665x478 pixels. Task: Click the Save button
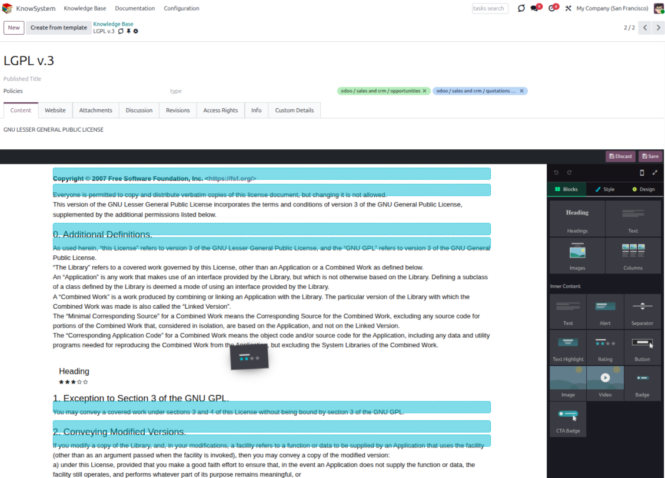click(650, 156)
